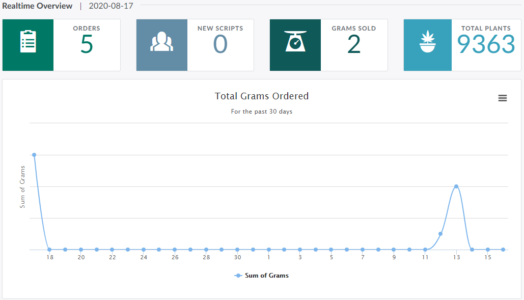Click the Grams Sold value 2

pyautogui.click(x=353, y=45)
